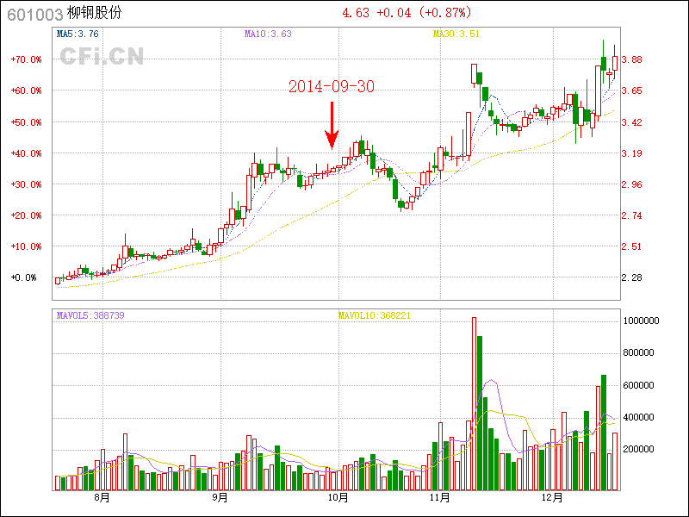Click the 2.28 price axis value
Viewport: 689px width, 517px height.
point(632,277)
